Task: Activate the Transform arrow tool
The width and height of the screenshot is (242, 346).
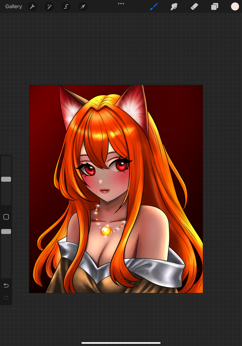Action: tap(83, 7)
